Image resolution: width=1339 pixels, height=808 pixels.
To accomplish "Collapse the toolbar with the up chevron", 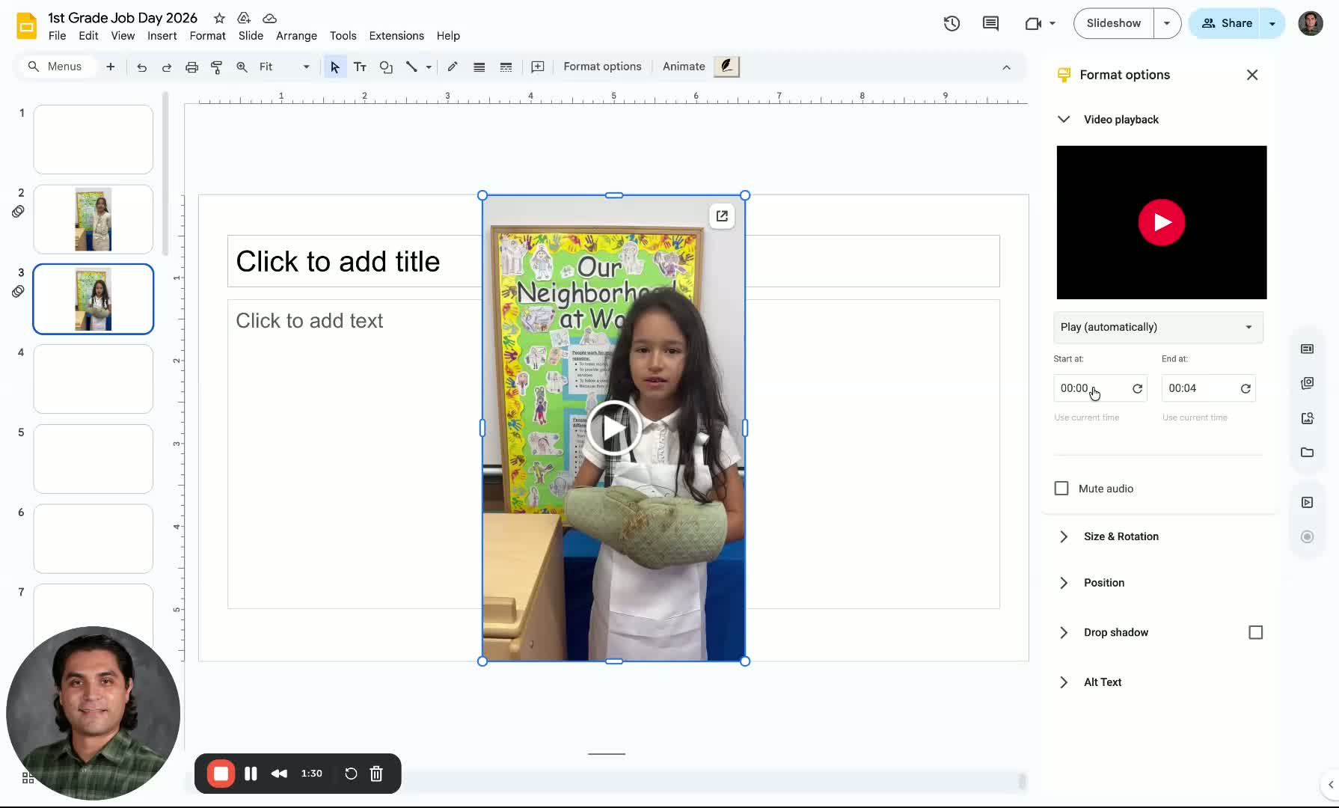I will pyautogui.click(x=1007, y=67).
